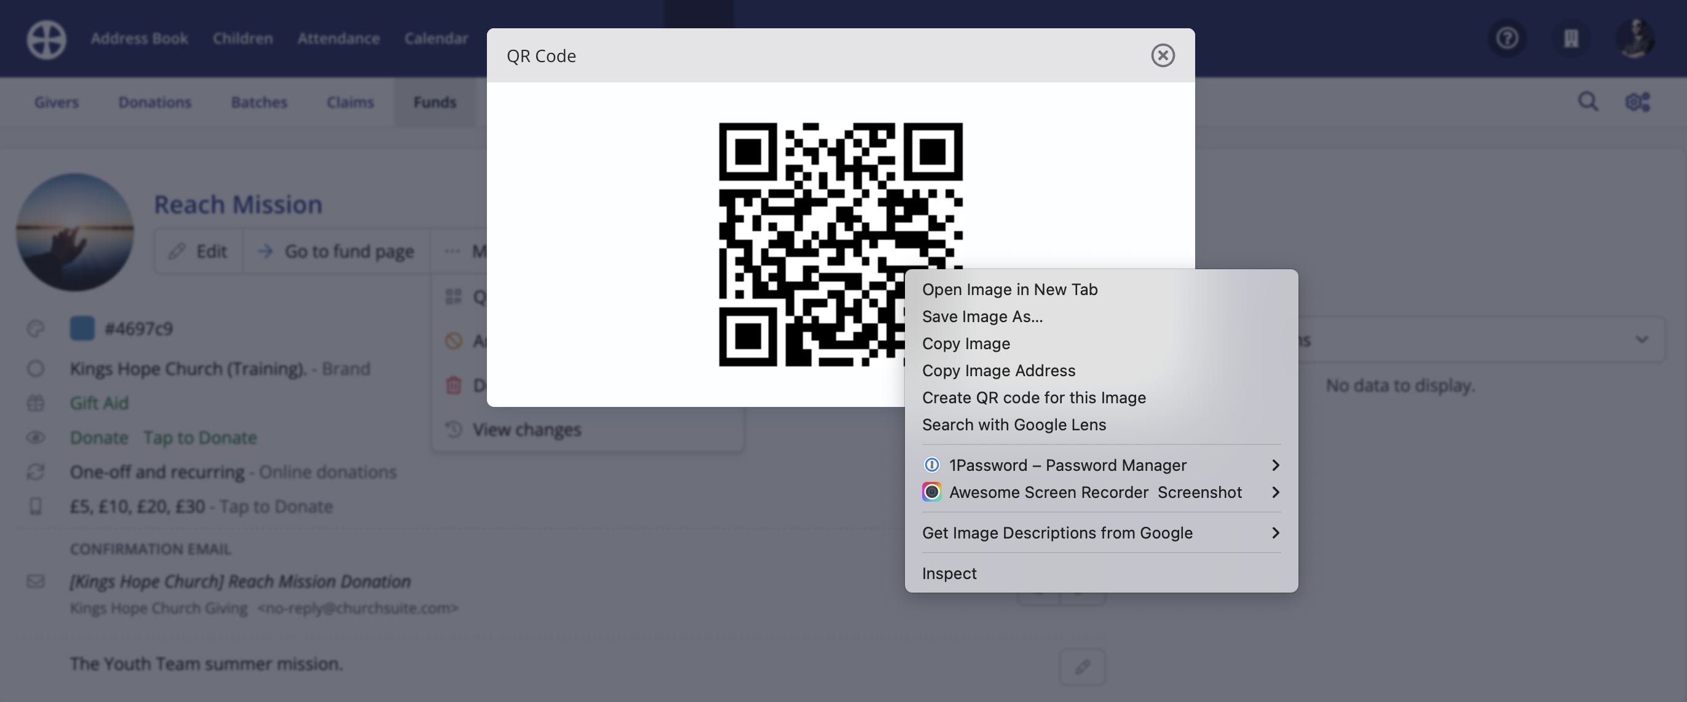
Task: Click the circle icon beside Kings Hope Church
Action: coord(36,369)
